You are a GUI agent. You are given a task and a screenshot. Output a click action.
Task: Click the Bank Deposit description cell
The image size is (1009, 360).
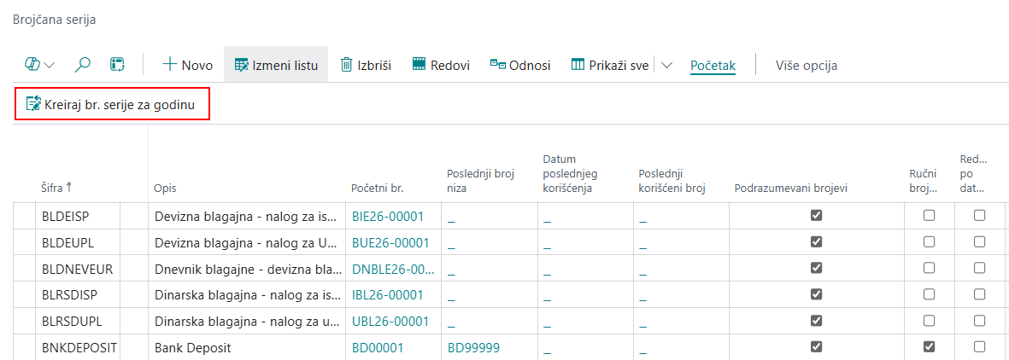point(246,347)
